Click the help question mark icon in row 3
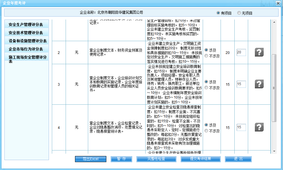 [x=259, y=84]
